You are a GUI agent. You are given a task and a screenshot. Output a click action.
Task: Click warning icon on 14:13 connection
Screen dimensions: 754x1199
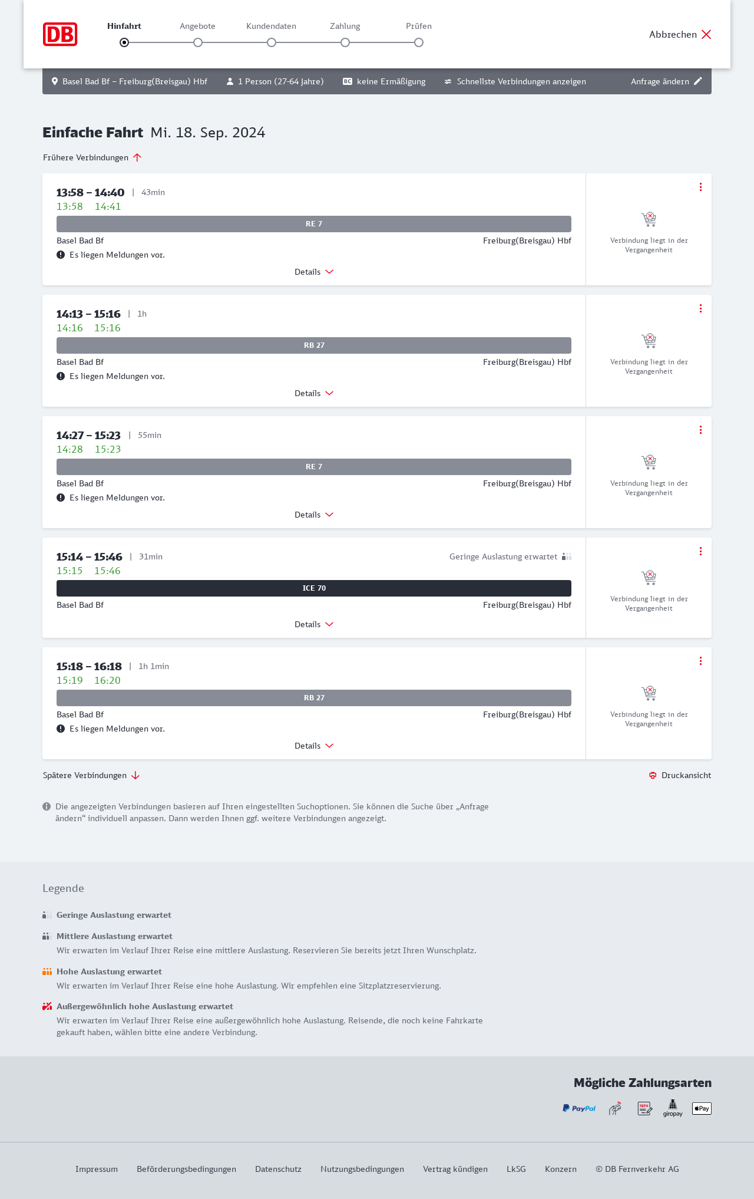coord(61,376)
